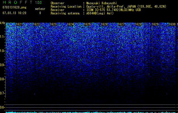Viewport: 178px width, 113px height.
Task: Click Ogata-vill. Akita-Pref. JAPAN location text
Action: coord(126,6)
